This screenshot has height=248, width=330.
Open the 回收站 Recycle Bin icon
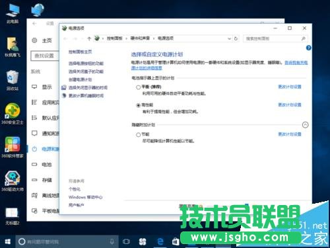(13, 81)
